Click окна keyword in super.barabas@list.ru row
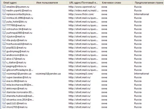Image resolution: width=164 pixels, height=109 pixels. [104, 77]
